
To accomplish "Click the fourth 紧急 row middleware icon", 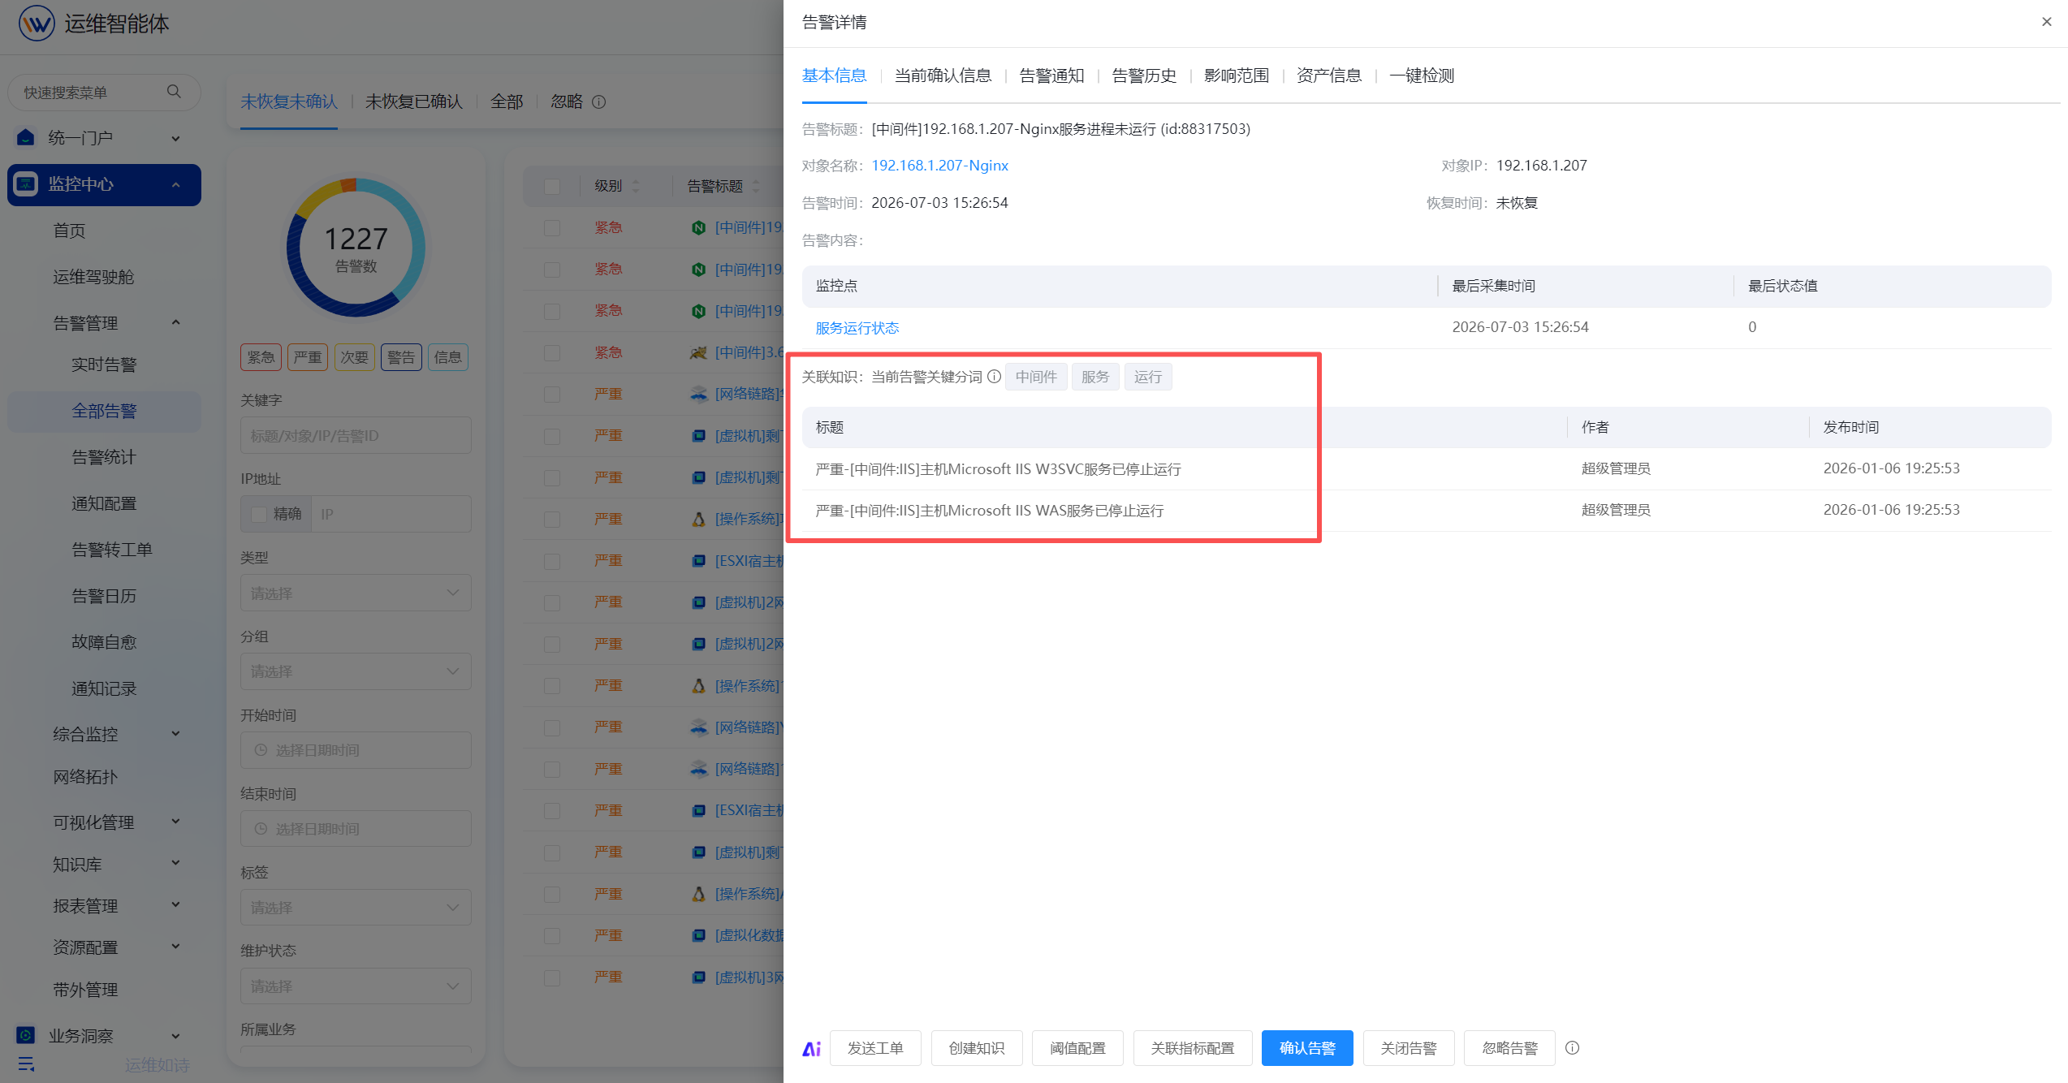I will [x=698, y=352].
